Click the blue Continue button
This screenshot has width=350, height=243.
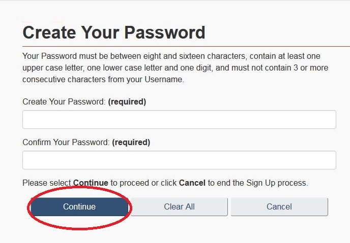[x=79, y=207]
